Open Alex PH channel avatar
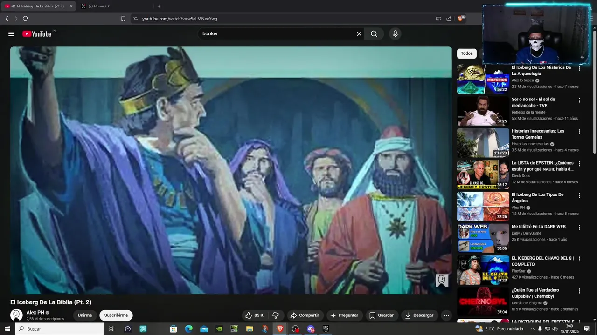 pyautogui.click(x=16, y=315)
